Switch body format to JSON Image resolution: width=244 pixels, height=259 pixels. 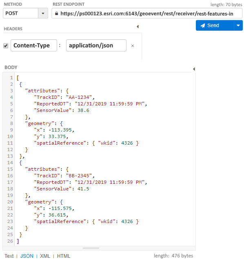pos(27,256)
